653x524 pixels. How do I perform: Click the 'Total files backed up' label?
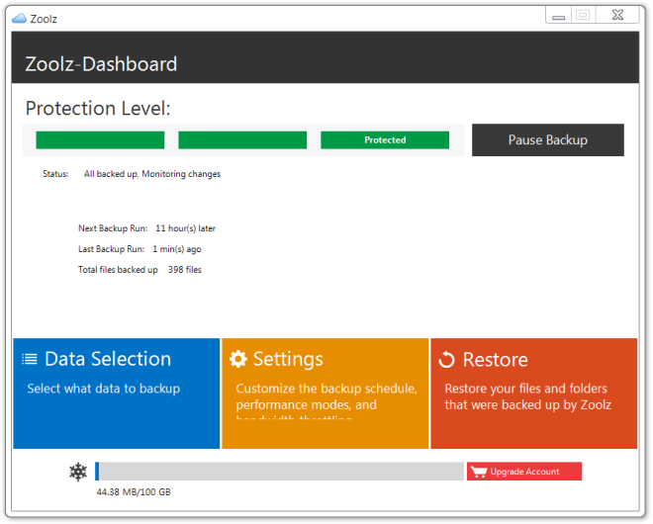(118, 270)
